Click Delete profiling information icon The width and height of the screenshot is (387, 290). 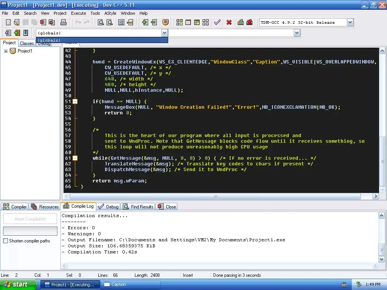(249, 22)
